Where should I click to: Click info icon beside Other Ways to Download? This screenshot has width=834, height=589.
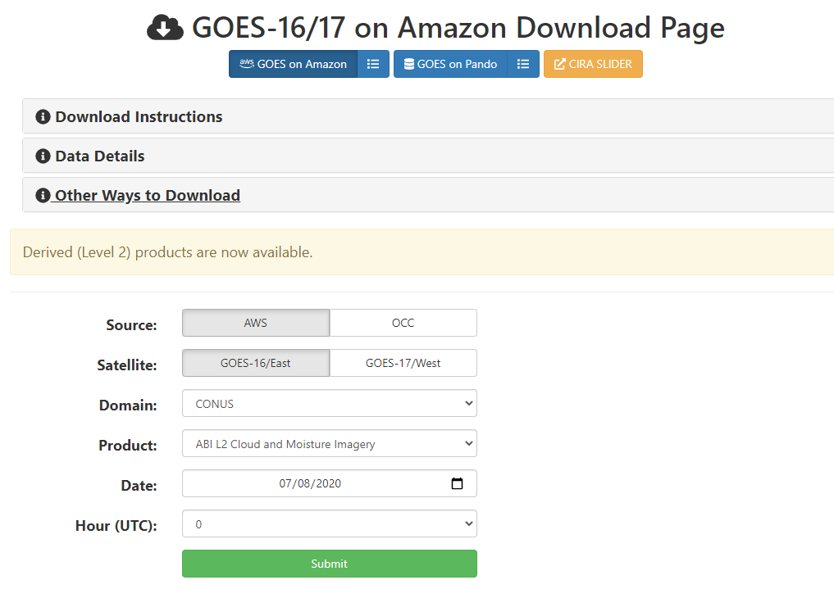[43, 195]
